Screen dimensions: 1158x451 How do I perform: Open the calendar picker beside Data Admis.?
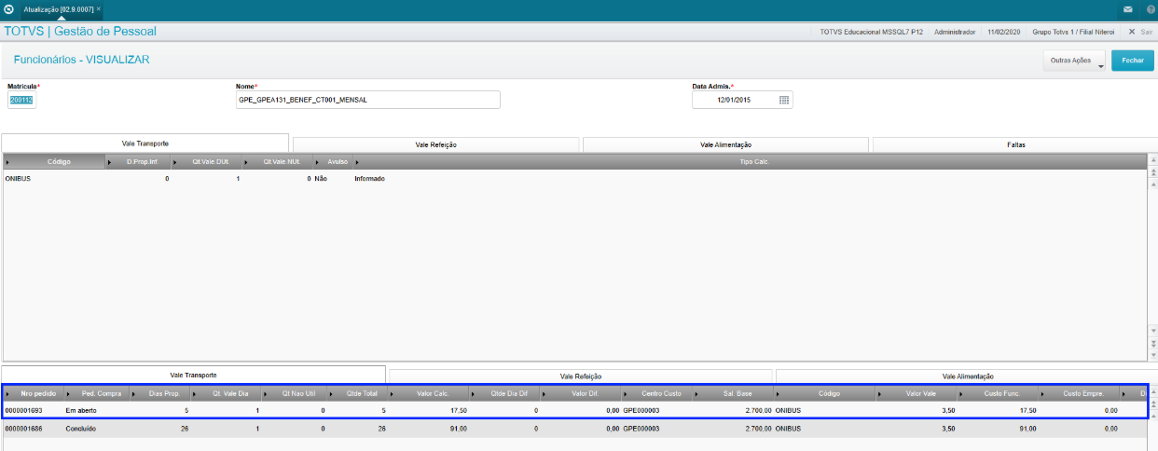point(784,100)
